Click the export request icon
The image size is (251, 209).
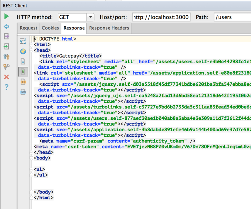(x=6, y=36)
